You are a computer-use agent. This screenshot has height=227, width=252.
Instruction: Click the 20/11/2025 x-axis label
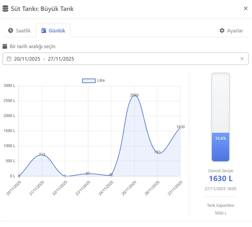13,188
